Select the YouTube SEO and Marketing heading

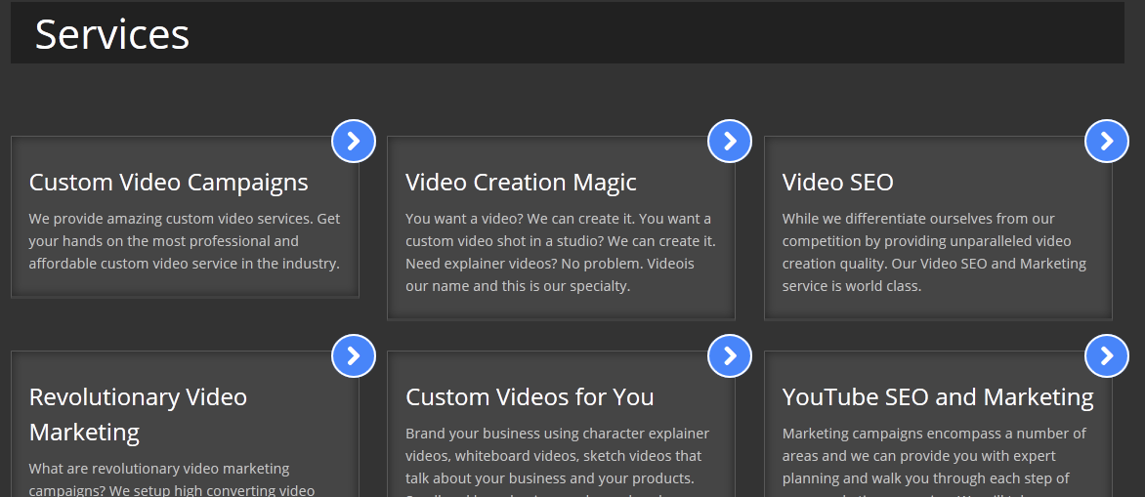[937, 397]
